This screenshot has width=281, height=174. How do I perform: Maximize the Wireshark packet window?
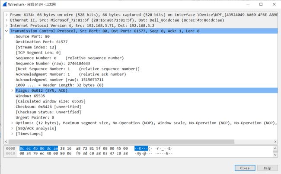pyautogui.click(x=261, y=4)
